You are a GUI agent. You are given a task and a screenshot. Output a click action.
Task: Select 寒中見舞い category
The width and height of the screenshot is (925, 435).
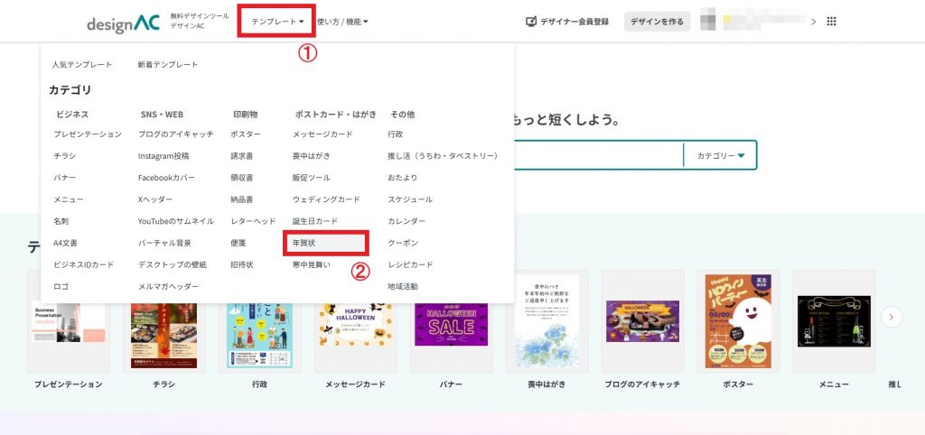(x=312, y=264)
